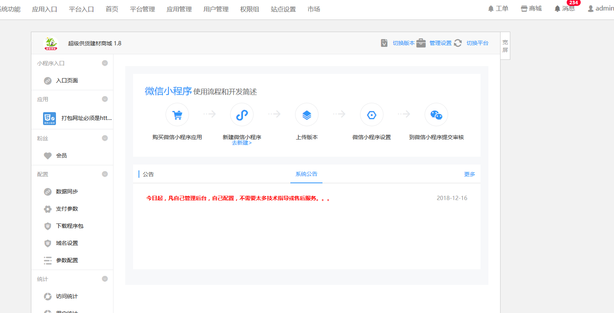
Task: Open the HTML5 packaging app icon
Action: pos(49,118)
